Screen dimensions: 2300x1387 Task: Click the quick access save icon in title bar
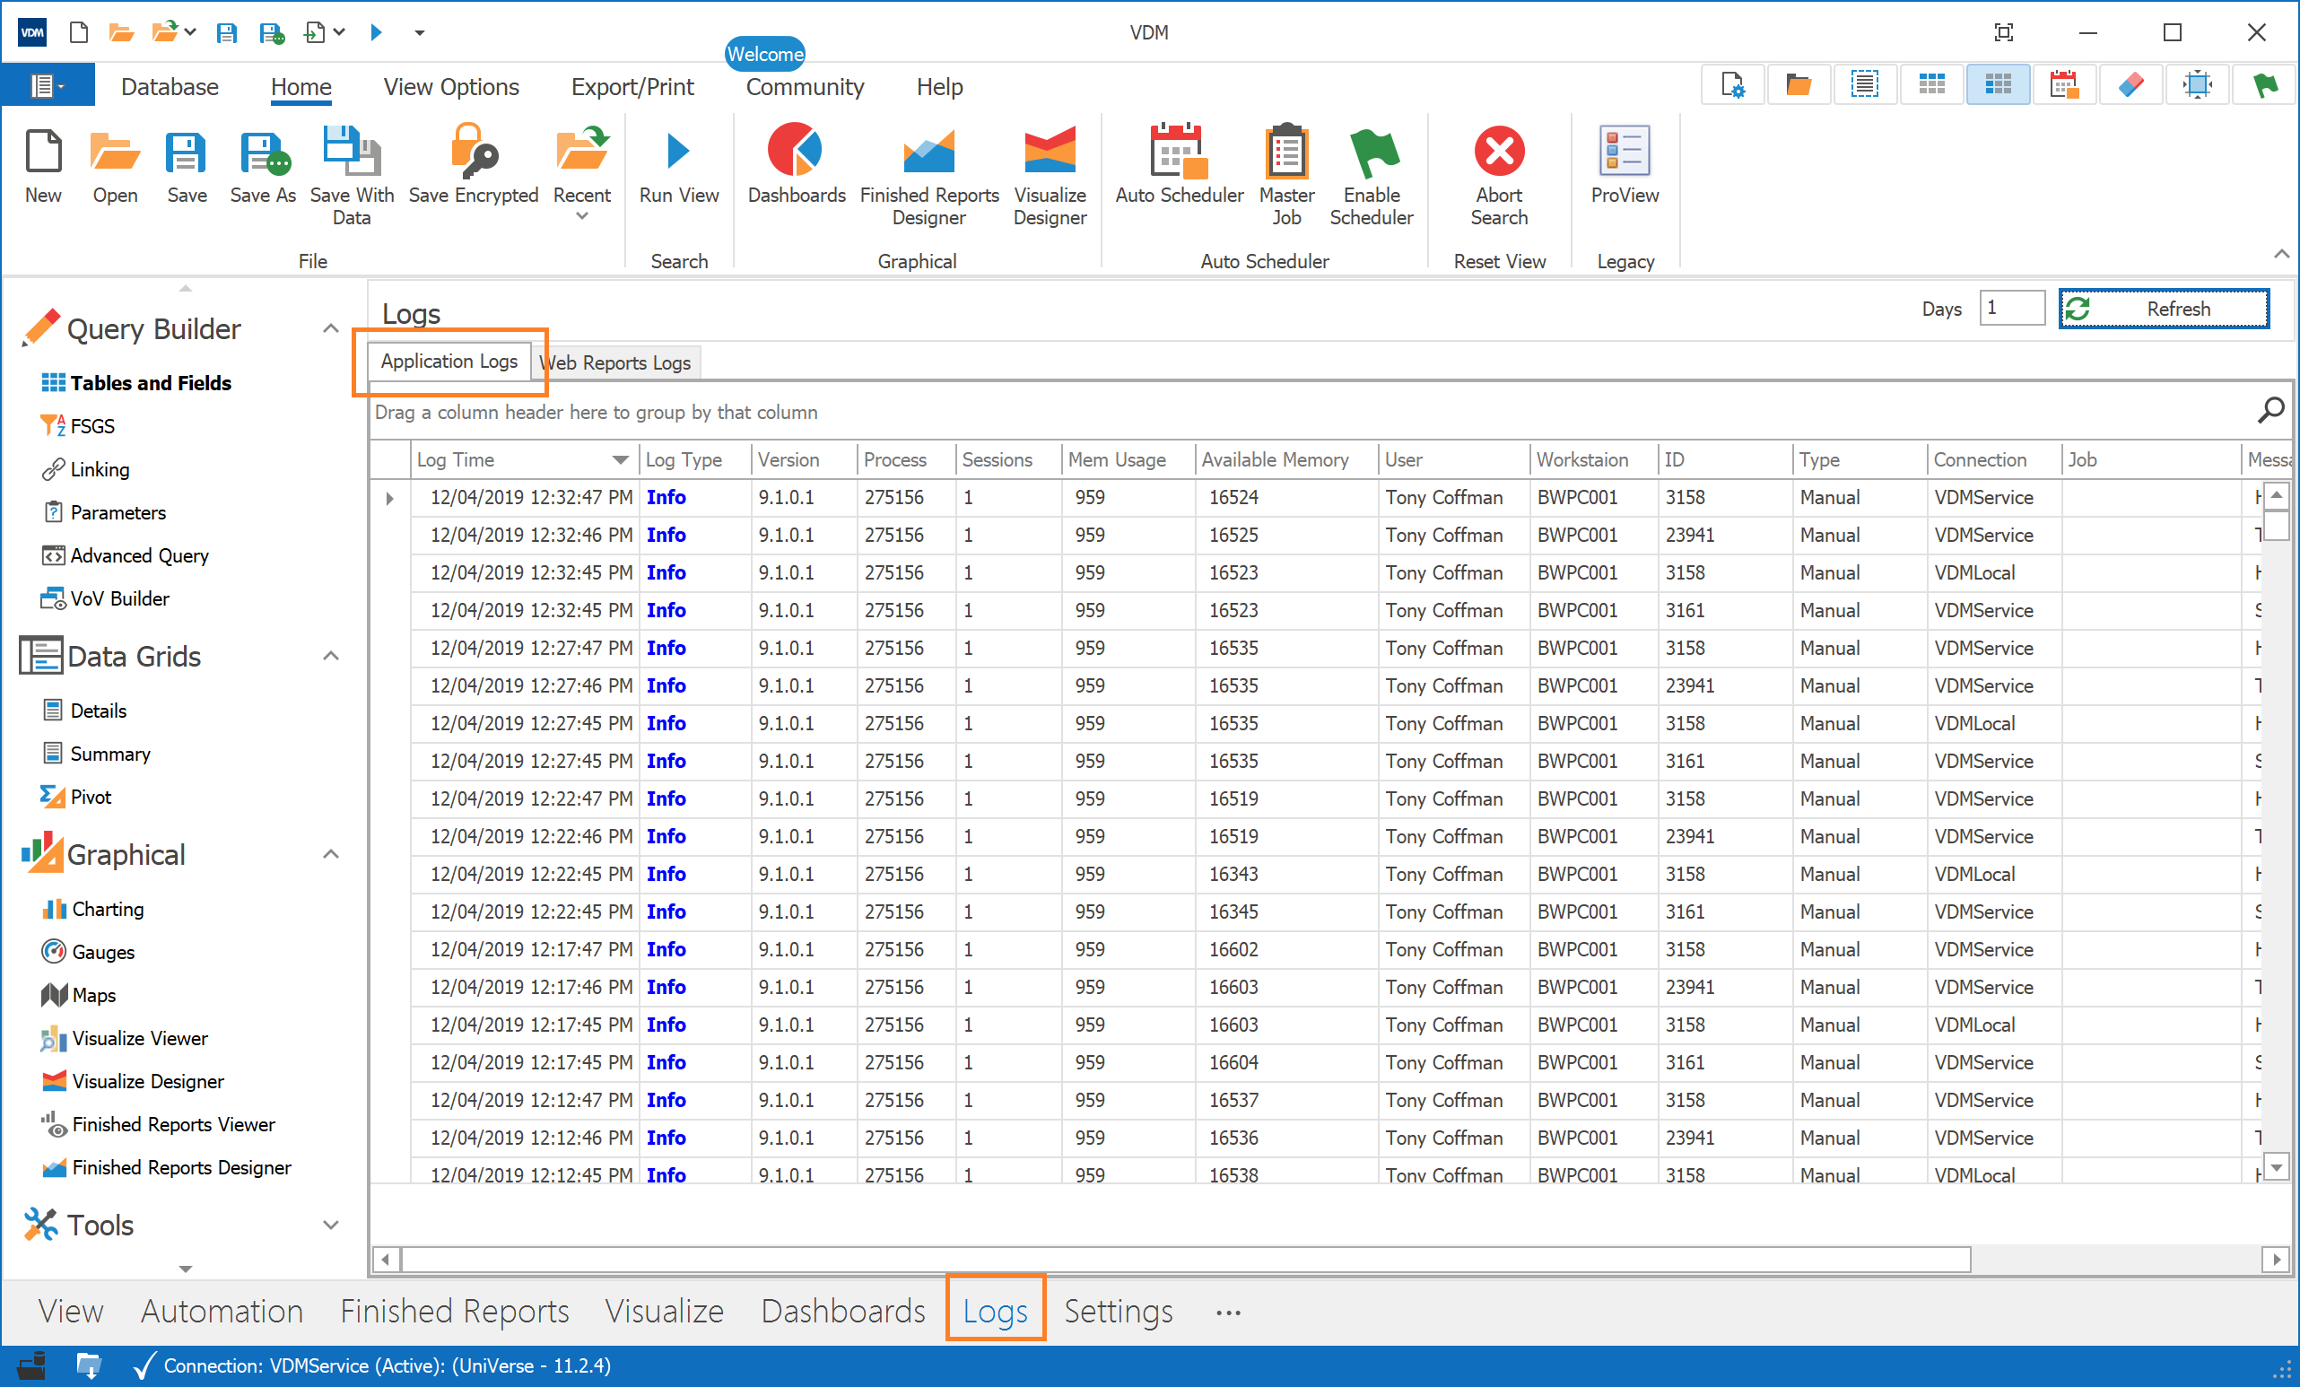click(x=226, y=32)
